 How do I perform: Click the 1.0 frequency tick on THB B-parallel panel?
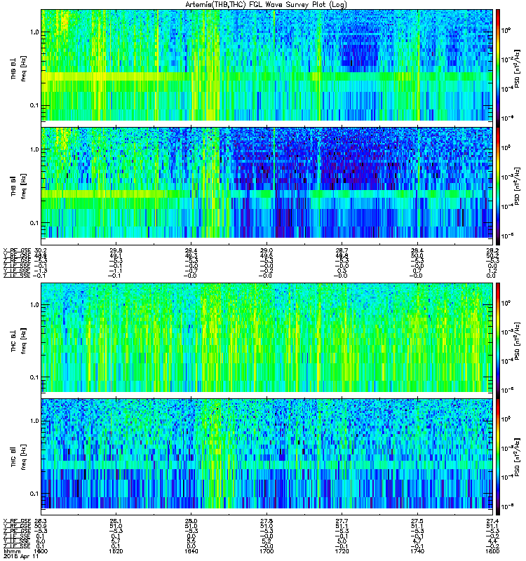pos(34,149)
